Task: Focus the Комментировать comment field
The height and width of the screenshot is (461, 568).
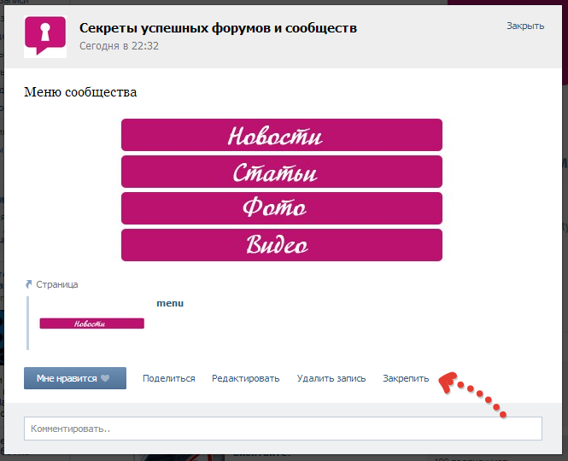Action: click(283, 429)
